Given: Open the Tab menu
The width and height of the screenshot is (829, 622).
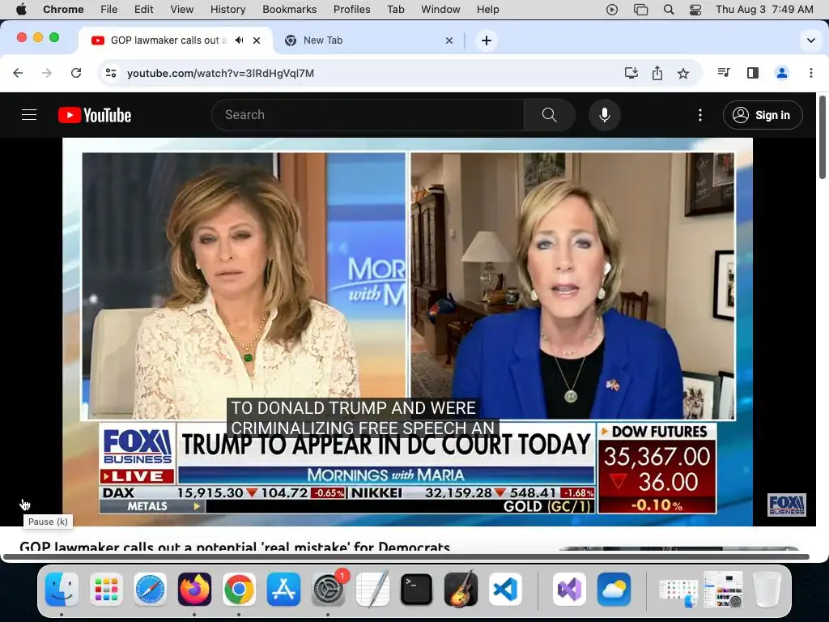Looking at the screenshot, I should [x=395, y=9].
